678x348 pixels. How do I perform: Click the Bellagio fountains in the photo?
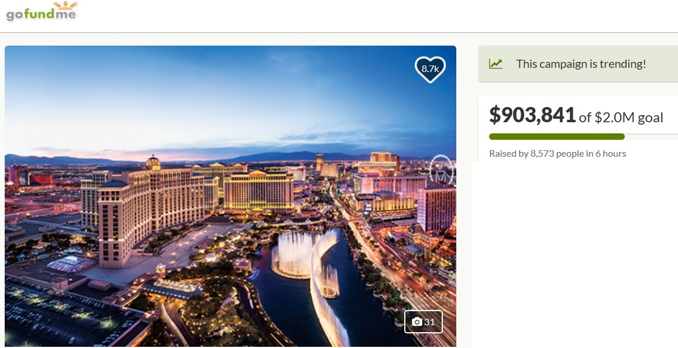[306, 259]
